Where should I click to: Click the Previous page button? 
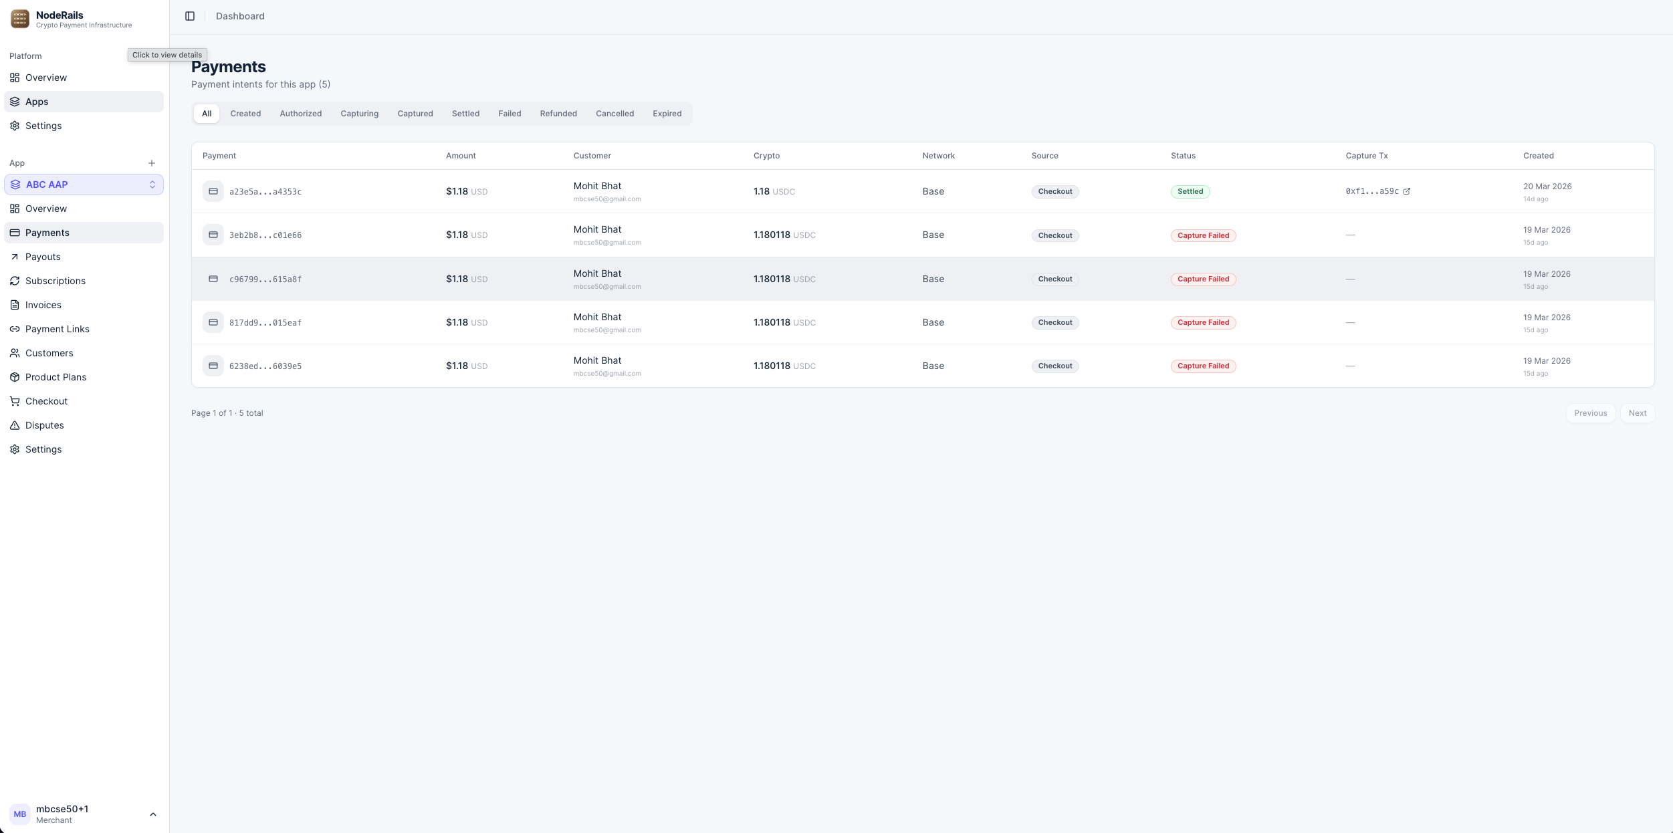(1590, 413)
